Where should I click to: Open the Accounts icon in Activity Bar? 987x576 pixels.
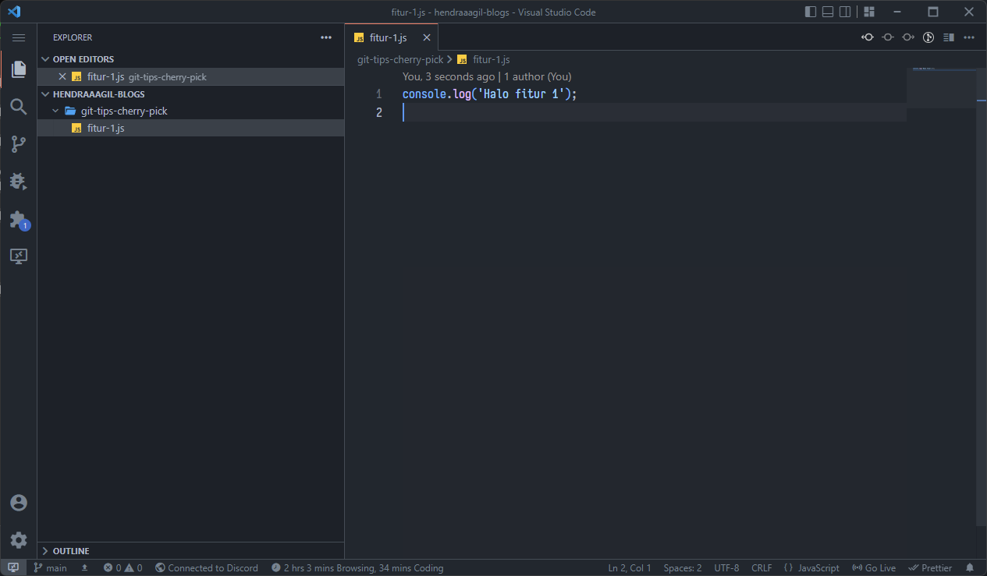click(x=19, y=502)
